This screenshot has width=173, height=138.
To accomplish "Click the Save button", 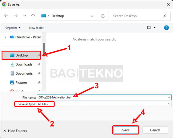I will [126, 130].
